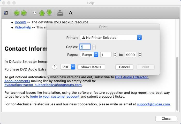Screen dimensions: 181x124
Task: Cancel the print dialog
Action: [x=124, y=67]
